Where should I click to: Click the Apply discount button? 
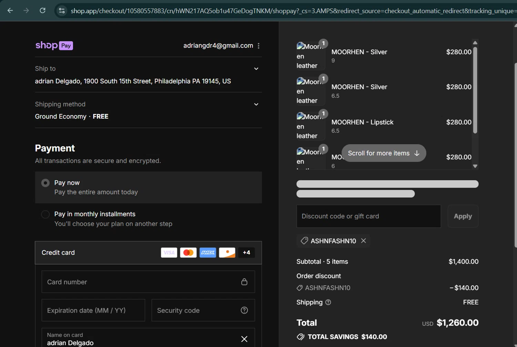point(463,216)
